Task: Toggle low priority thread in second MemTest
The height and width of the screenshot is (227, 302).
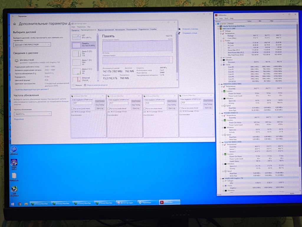Action: coord(109,109)
